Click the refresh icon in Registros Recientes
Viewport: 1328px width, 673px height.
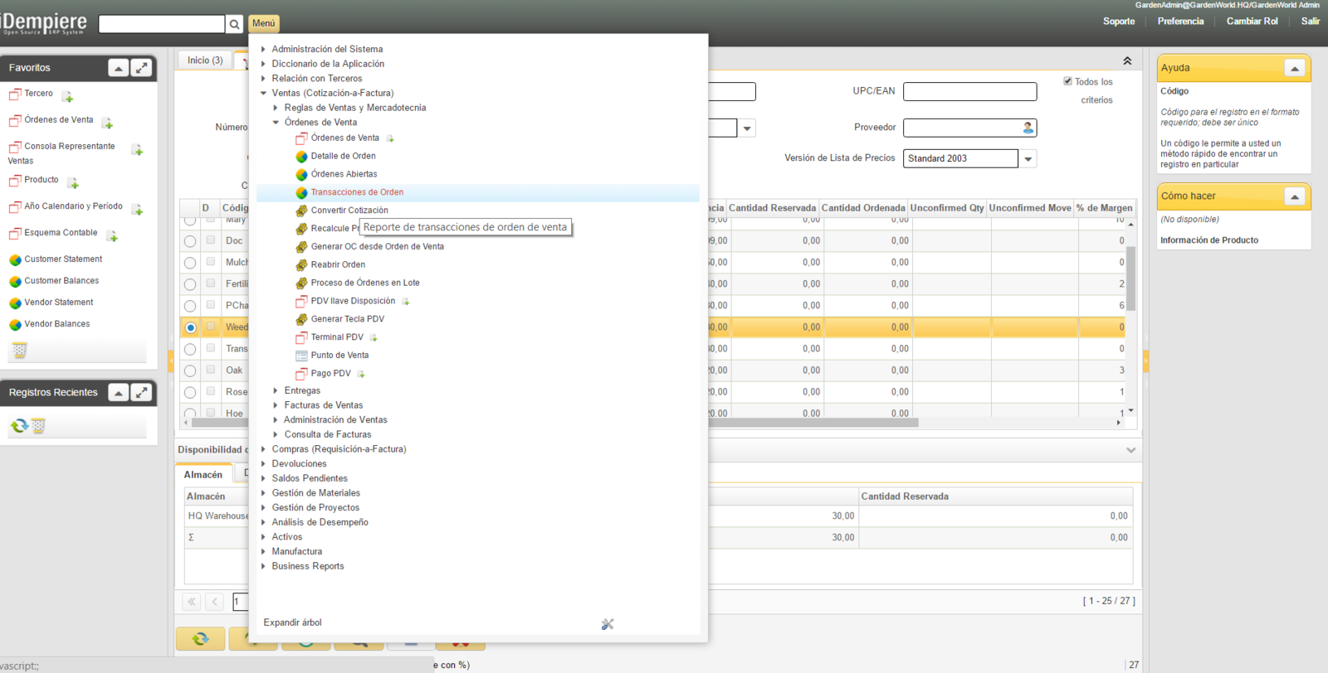pos(18,426)
